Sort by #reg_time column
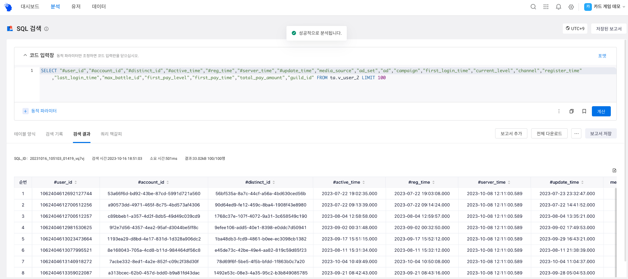This screenshot has width=628, height=279. pyautogui.click(x=433, y=182)
